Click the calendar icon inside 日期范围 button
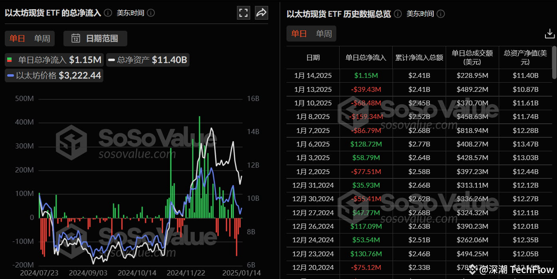This screenshot has height=279, width=557. (76, 38)
